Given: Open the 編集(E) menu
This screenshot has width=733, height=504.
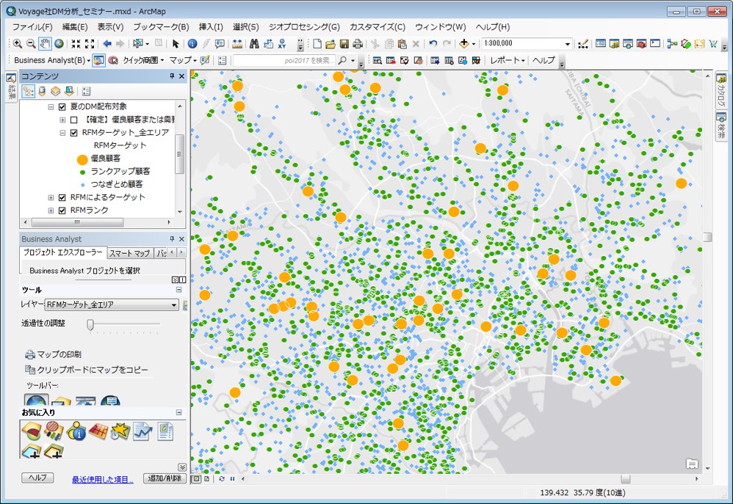Looking at the screenshot, I should coord(75,27).
